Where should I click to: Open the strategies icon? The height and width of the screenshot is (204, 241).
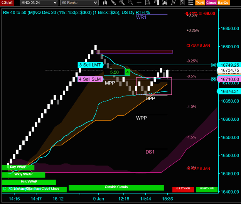pyautogui.click(x=182, y=3)
